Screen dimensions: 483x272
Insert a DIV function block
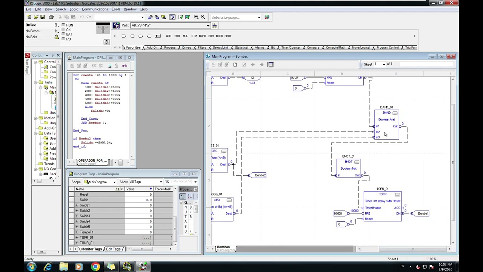point(194,36)
